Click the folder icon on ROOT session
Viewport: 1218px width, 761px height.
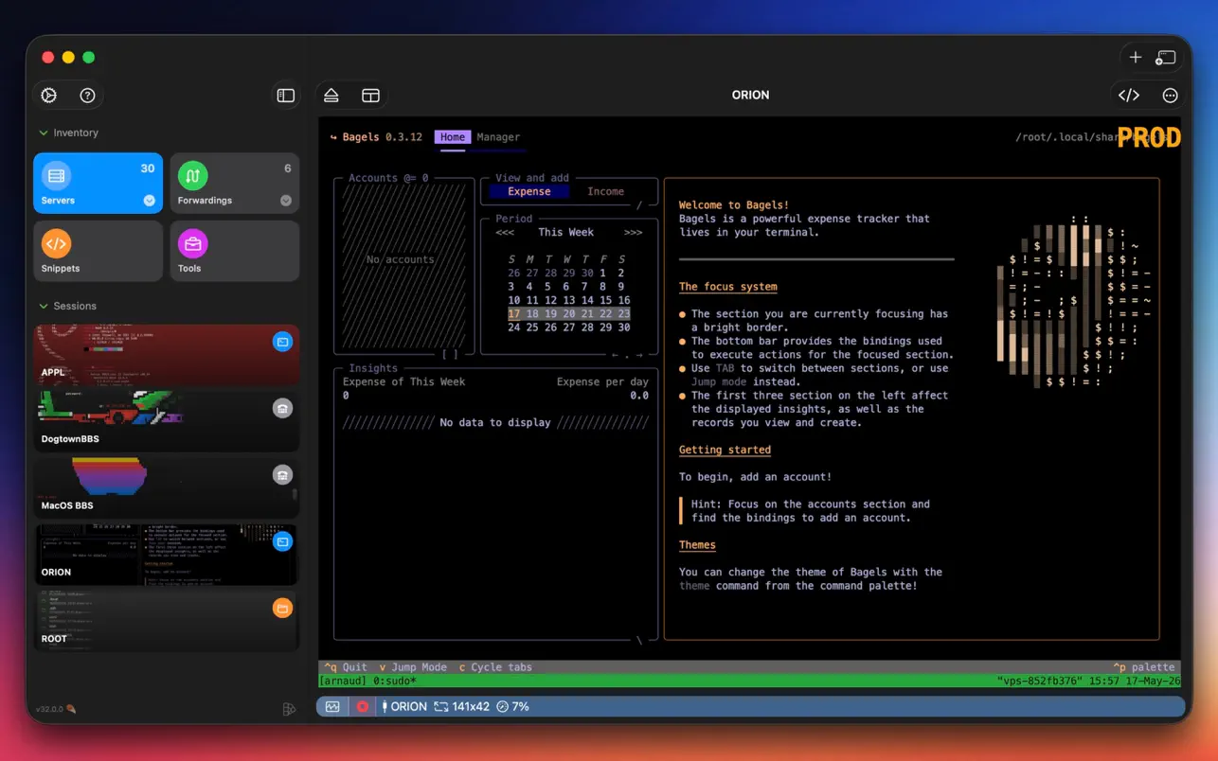tap(282, 608)
